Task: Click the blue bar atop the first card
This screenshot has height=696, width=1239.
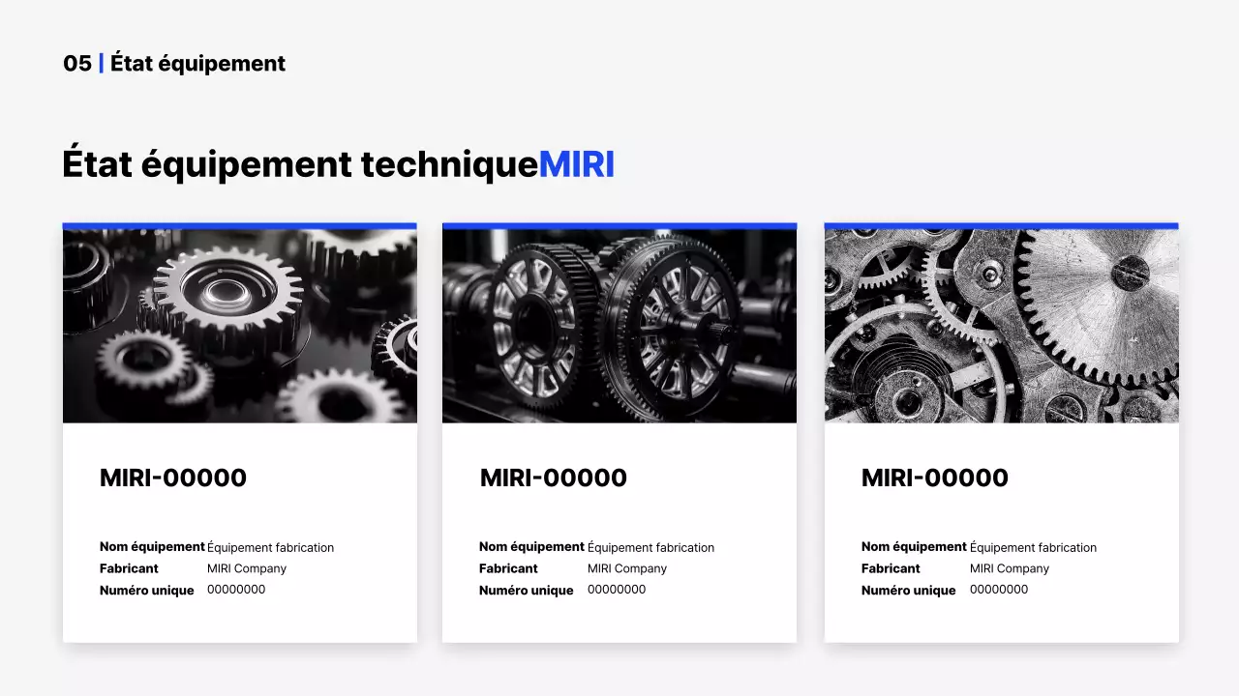Action: [x=239, y=224]
